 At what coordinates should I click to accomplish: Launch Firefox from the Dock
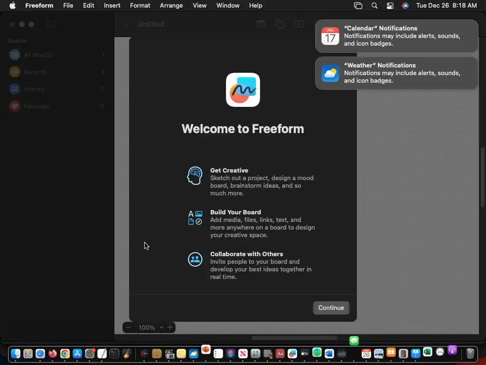53,354
